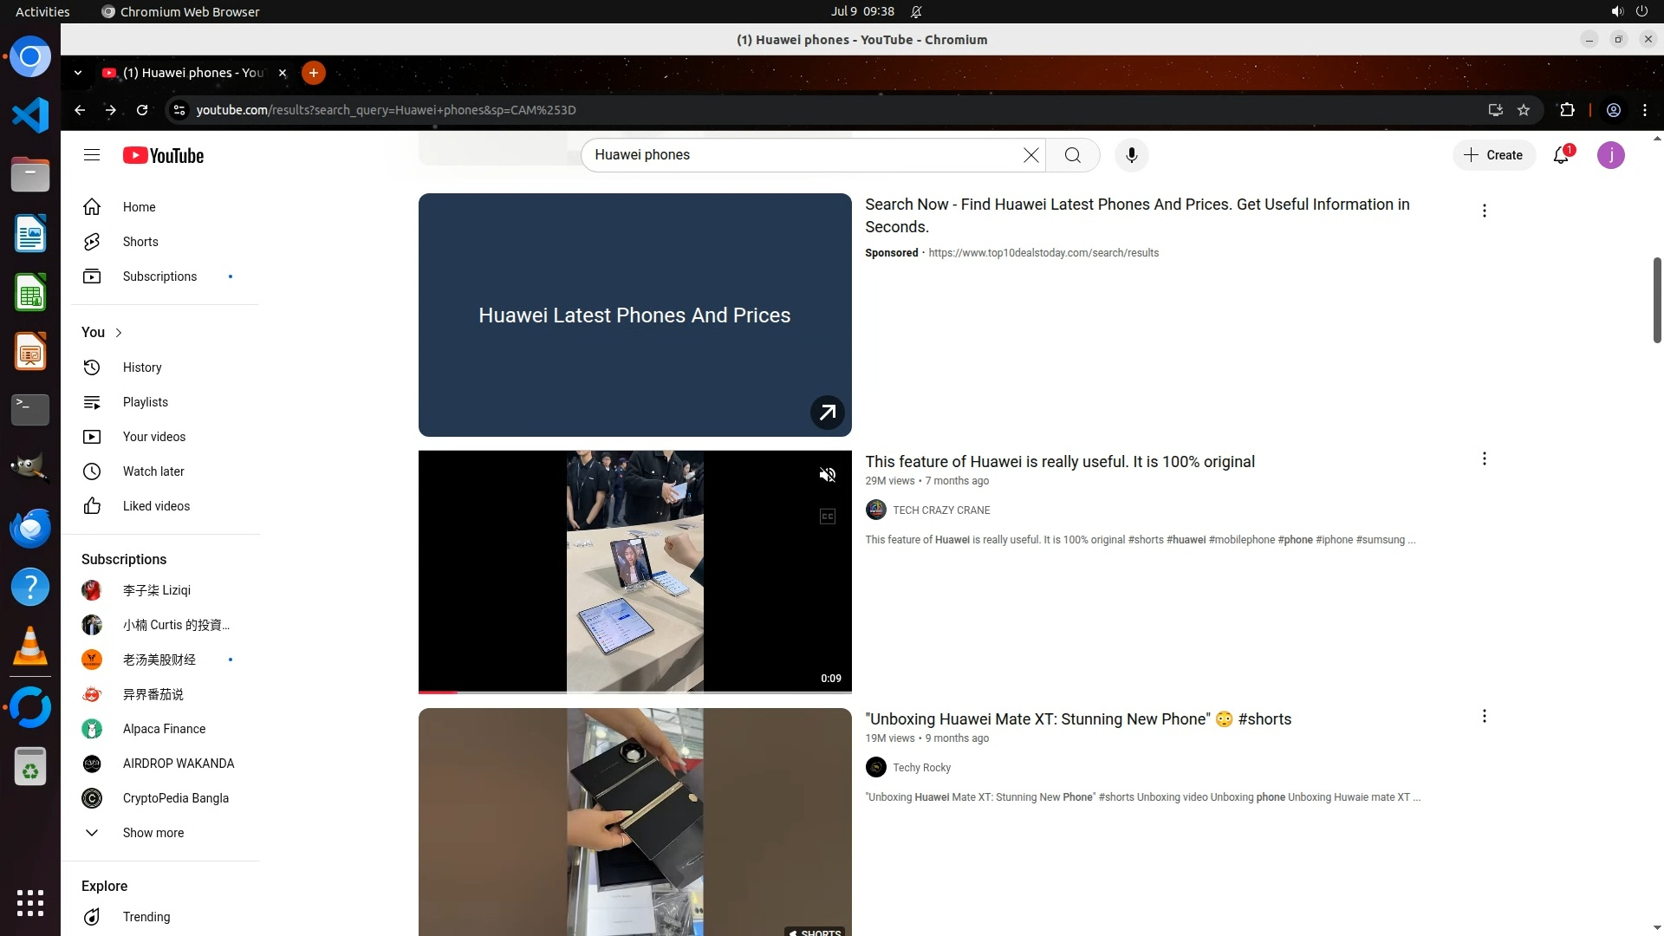The width and height of the screenshot is (1664, 936).
Task: Expand the You section chevron
Action: click(x=119, y=333)
